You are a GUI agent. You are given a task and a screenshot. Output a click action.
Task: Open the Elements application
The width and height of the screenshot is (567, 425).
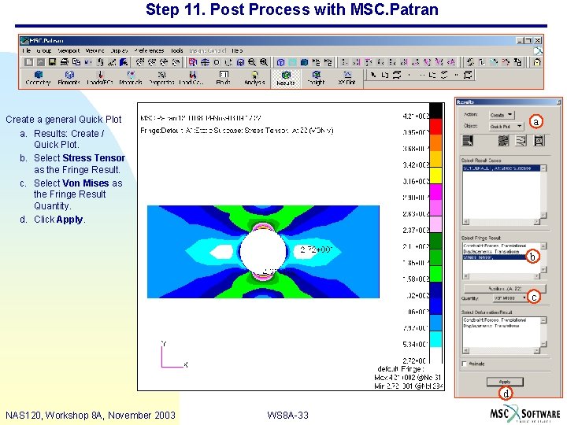point(69,78)
